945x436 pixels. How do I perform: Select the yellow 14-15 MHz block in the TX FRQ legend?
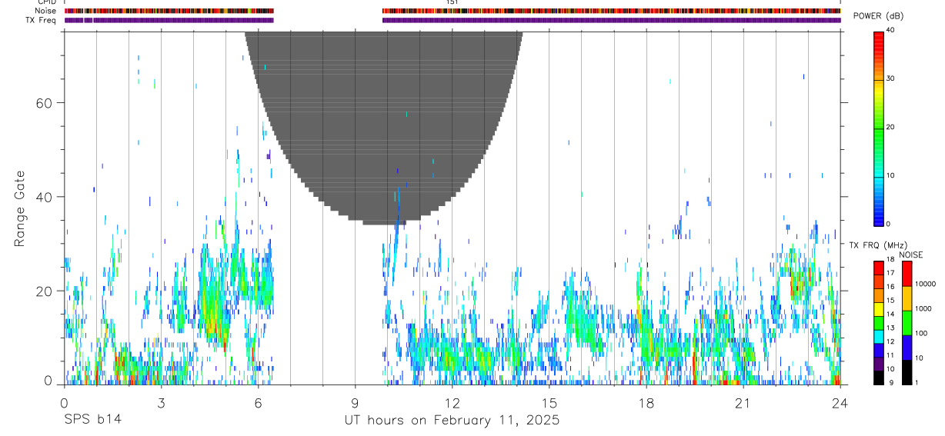point(878,308)
